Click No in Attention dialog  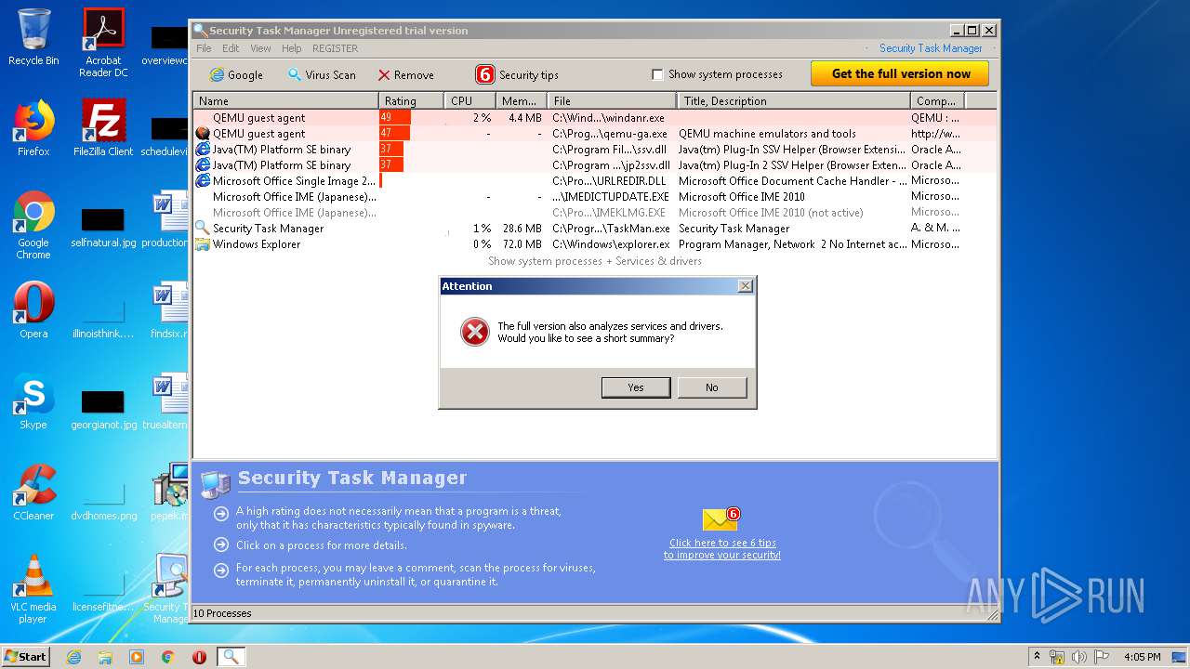(x=712, y=387)
